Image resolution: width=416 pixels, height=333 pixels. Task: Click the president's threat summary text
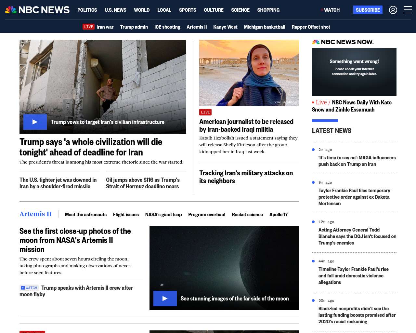(x=101, y=162)
